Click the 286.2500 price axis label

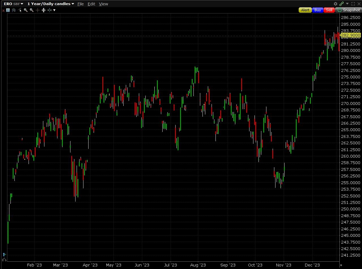(351, 17)
